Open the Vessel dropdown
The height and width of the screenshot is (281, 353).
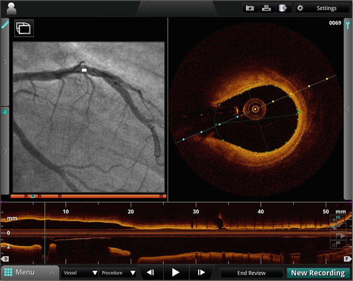pos(81,273)
